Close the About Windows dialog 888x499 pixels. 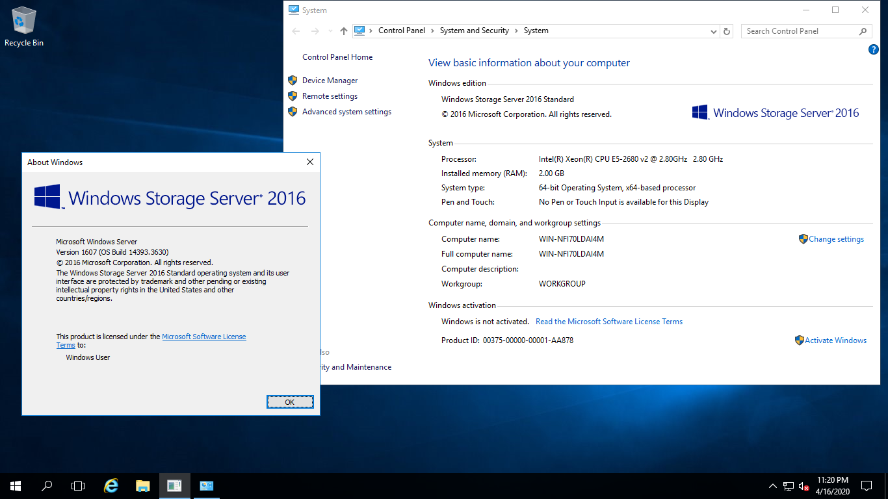310,162
